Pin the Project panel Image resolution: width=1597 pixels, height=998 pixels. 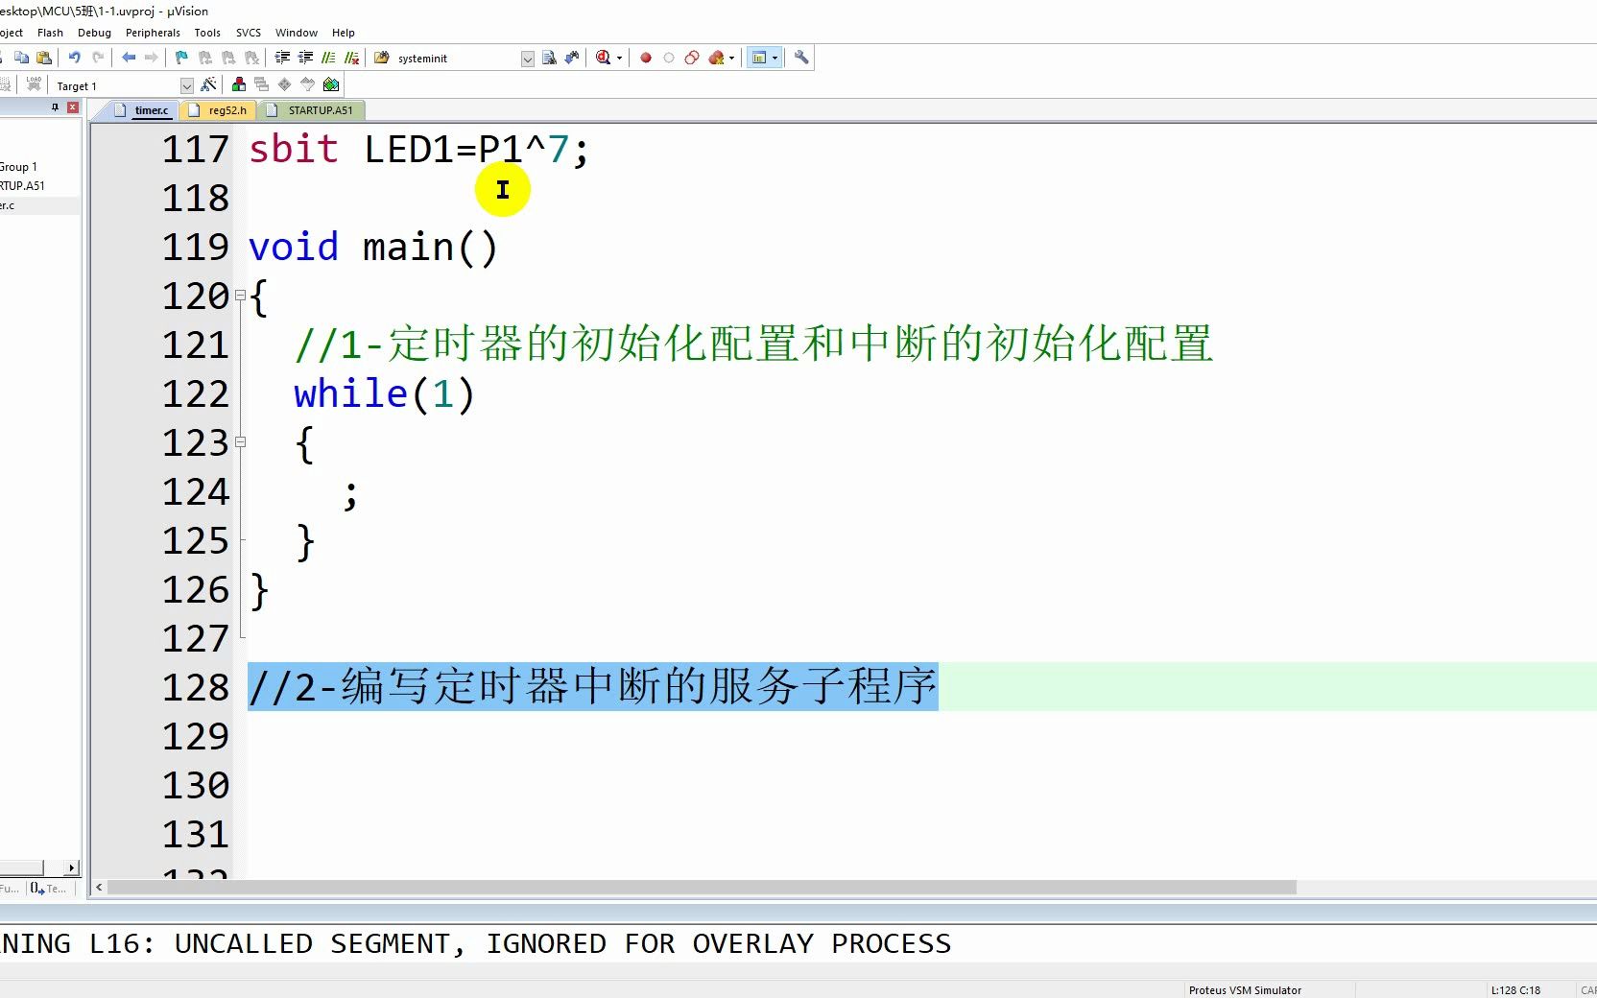point(55,107)
